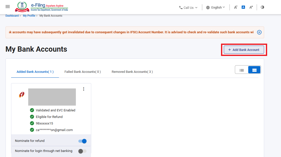Pause the scrolling notice banner
This screenshot has width=281, height=157.
(x=259, y=32)
